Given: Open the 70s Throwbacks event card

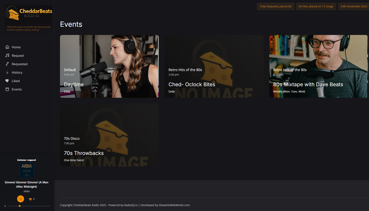Looking at the screenshot, I should pyautogui.click(x=109, y=135).
